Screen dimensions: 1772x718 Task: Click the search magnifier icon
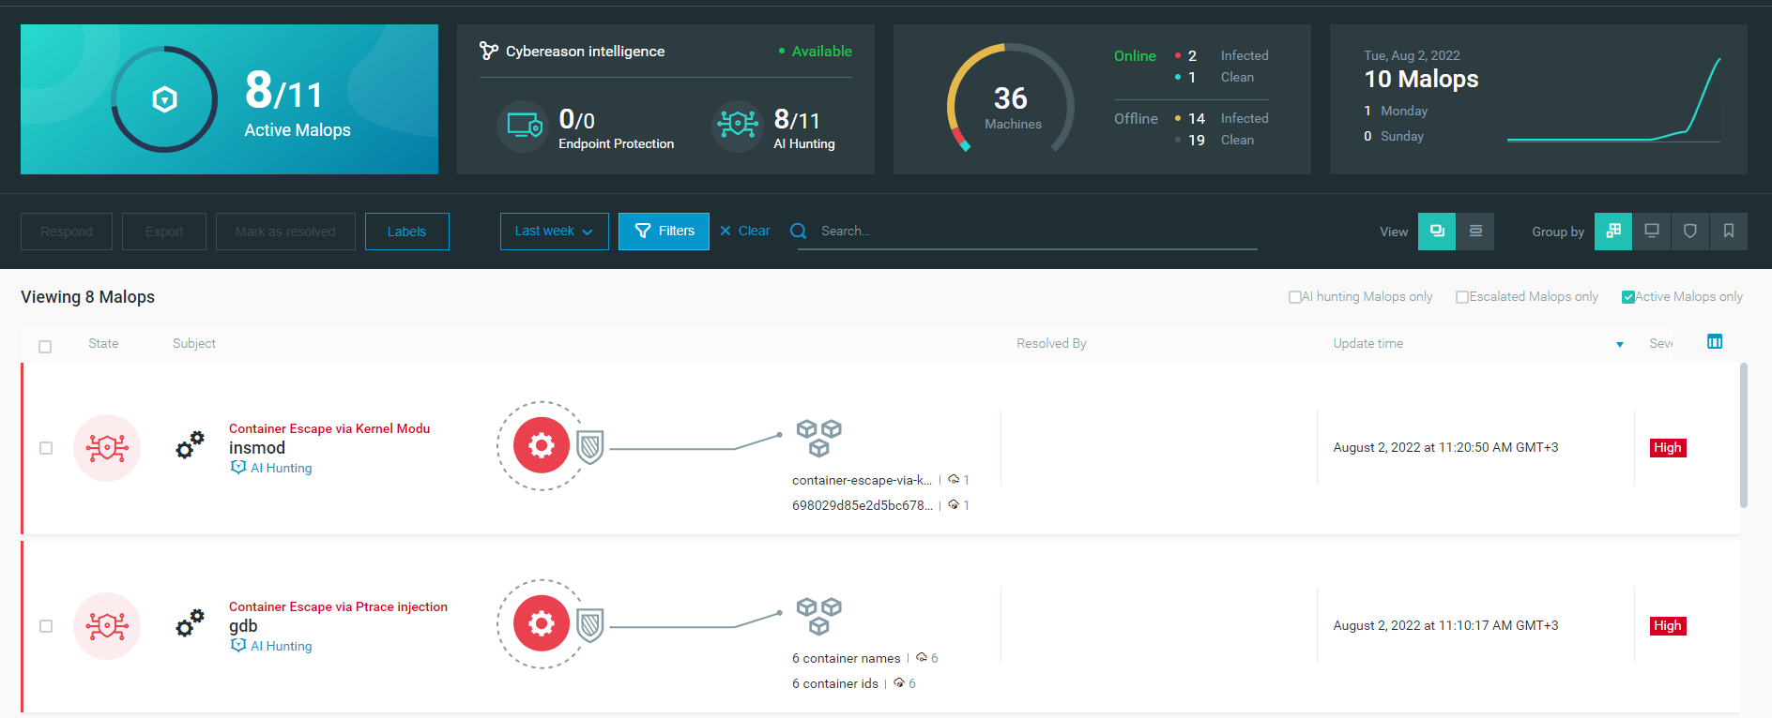(x=798, y=232)
